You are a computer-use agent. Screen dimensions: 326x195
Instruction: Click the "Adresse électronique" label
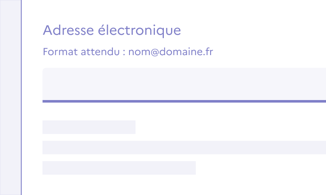tap(112, 30)
